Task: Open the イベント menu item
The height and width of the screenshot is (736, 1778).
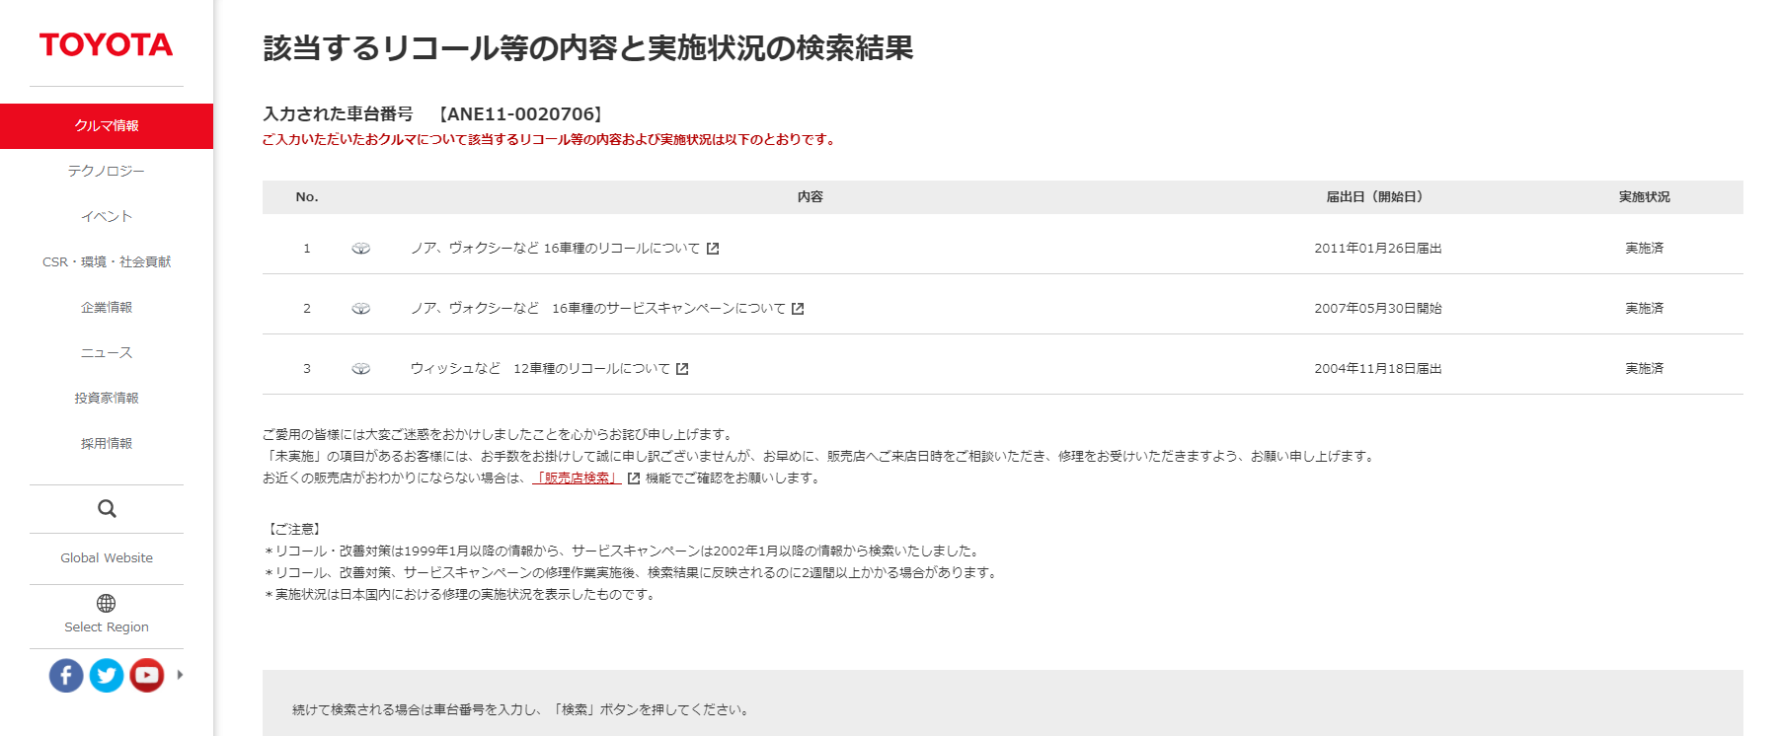Action: pos(107,217)
